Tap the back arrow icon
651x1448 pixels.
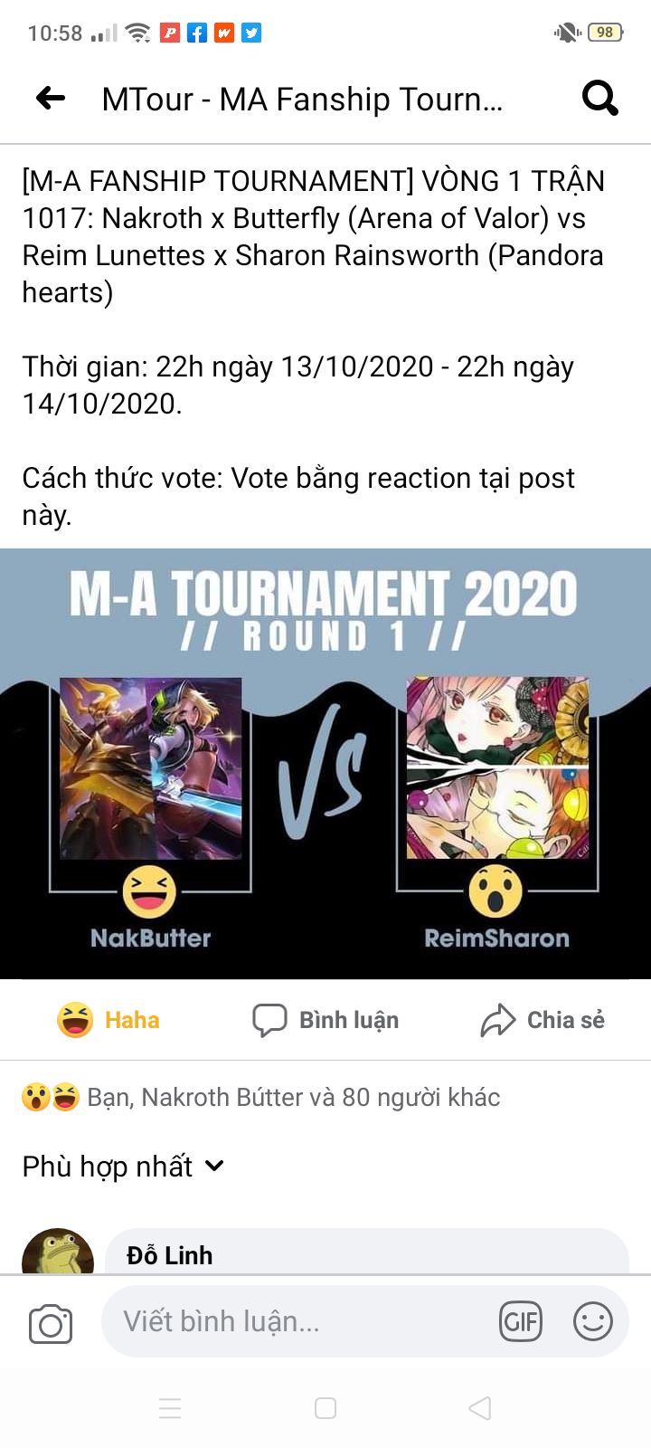(x=51, y=98)
